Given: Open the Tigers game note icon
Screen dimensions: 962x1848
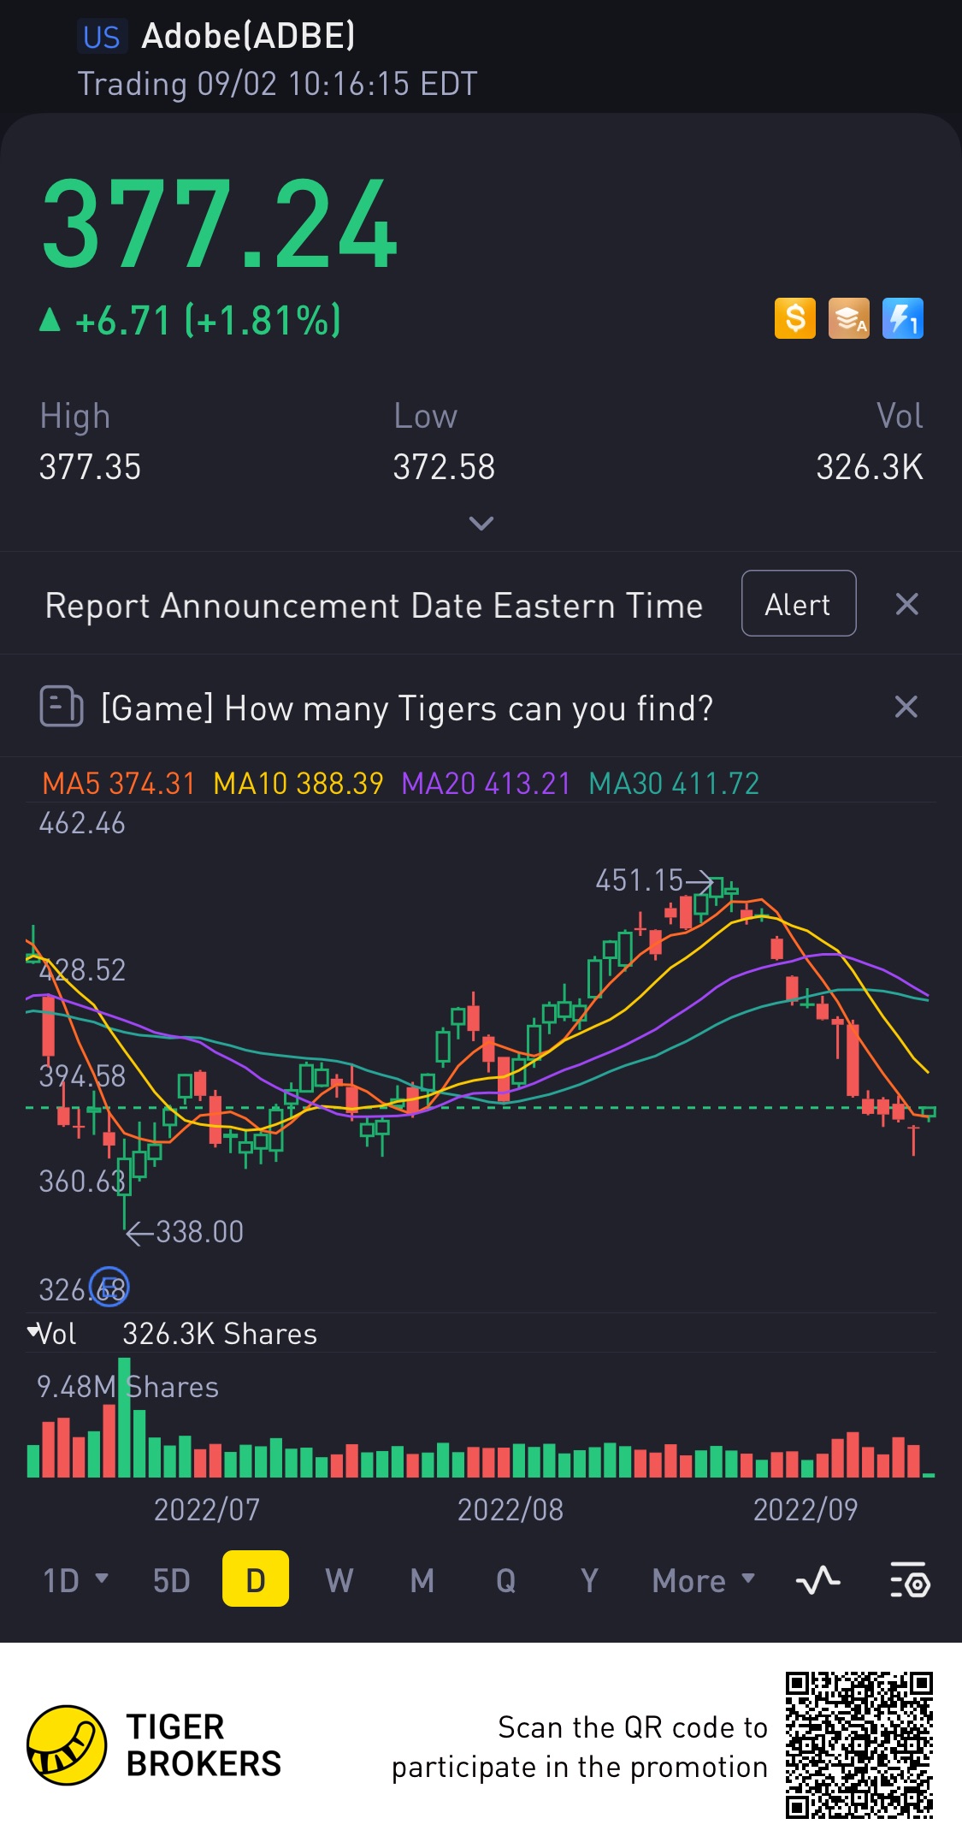Looking at the screenshot, I should [x=62, y=707].
